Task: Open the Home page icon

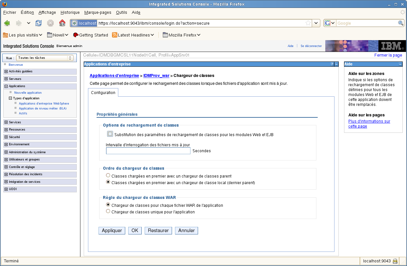Action: (62, 23)
